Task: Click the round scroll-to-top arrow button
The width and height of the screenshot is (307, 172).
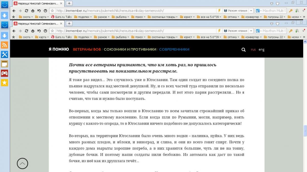Action: click(23, 164)
